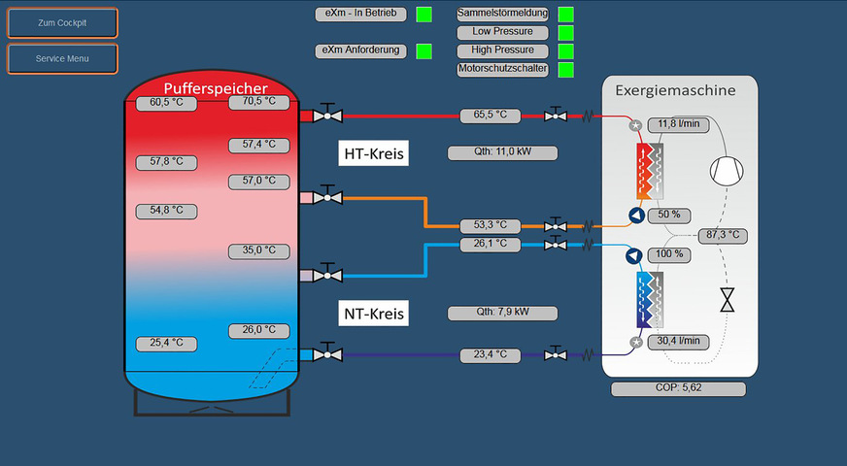Click the valve right of 23,4 °C reading
The width and height of the screenshot is (847, 466).
(556, 355)
